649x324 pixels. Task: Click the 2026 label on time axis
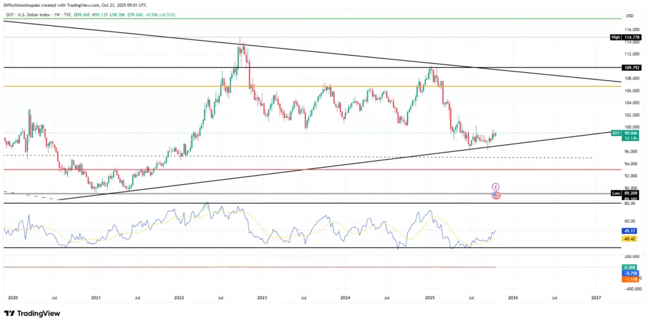512,296
